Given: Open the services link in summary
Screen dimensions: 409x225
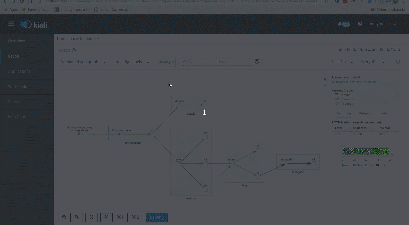Looking at the screenshot, I should click(x=355, y=82).
